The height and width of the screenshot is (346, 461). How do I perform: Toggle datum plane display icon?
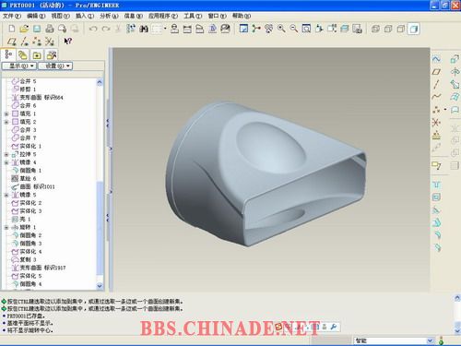12,42
